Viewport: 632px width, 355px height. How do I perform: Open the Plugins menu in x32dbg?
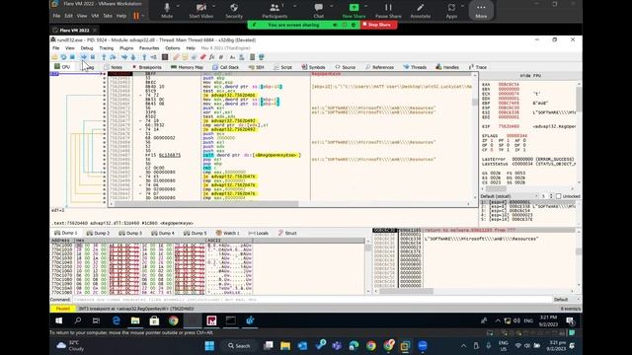[x=126, y=48]
